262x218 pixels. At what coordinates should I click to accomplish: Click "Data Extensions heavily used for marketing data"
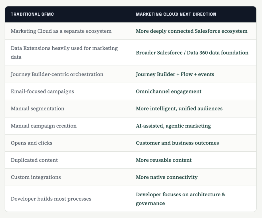(64, 52)
